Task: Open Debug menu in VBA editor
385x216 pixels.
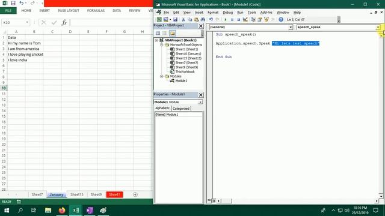Action: point(227,13)
